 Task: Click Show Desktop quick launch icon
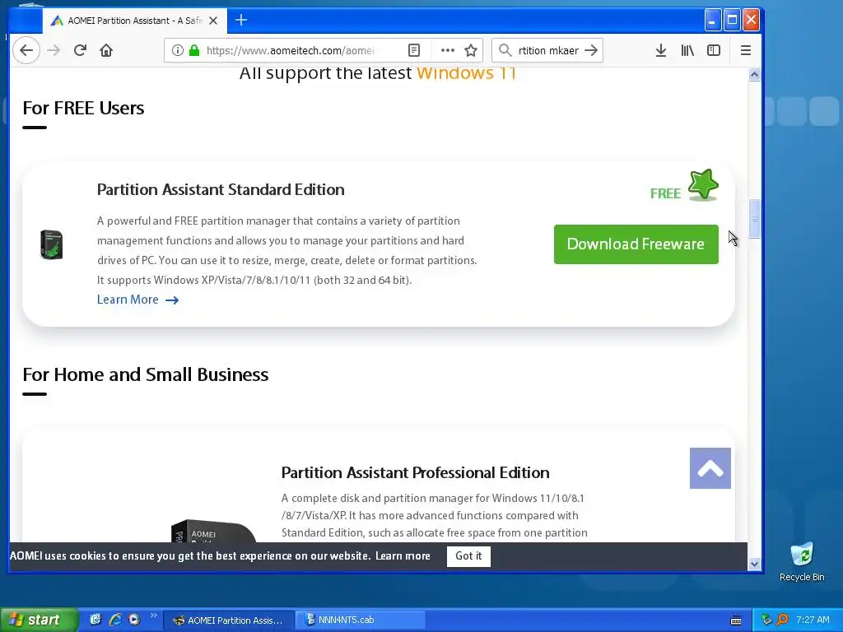tap(95, 620)
